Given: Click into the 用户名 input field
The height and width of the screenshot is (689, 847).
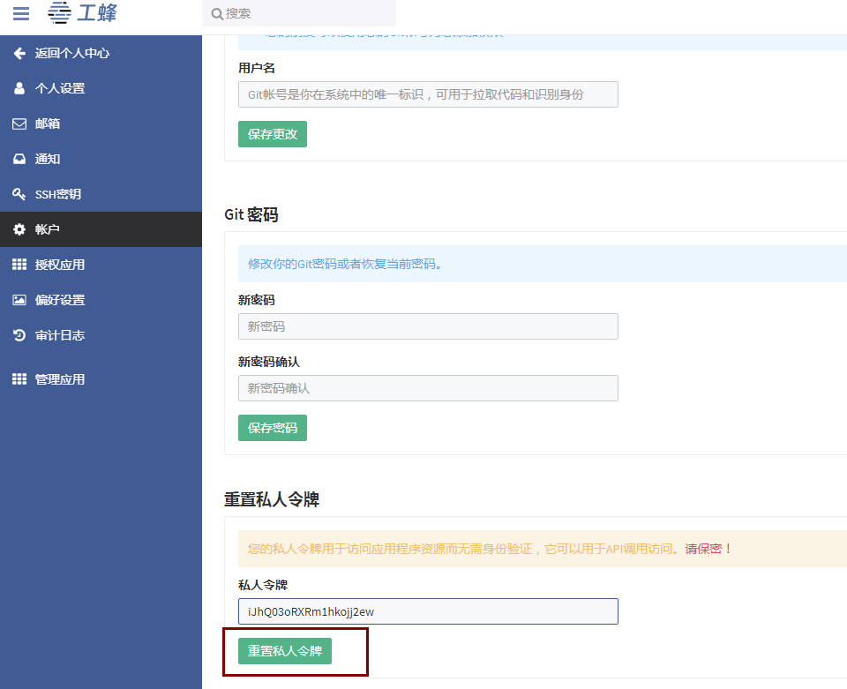Looking at the screenshot, I should pos(428,94).
